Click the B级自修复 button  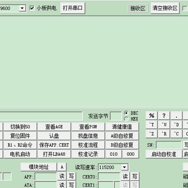click(x=122, y=145)
